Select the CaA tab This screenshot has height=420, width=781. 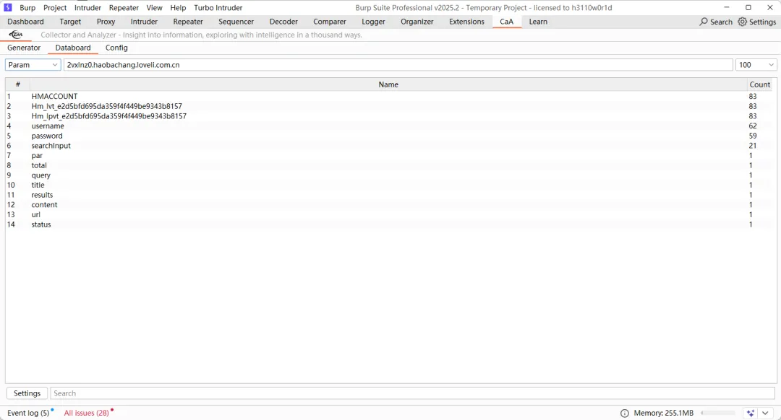(x=506, y=22)
